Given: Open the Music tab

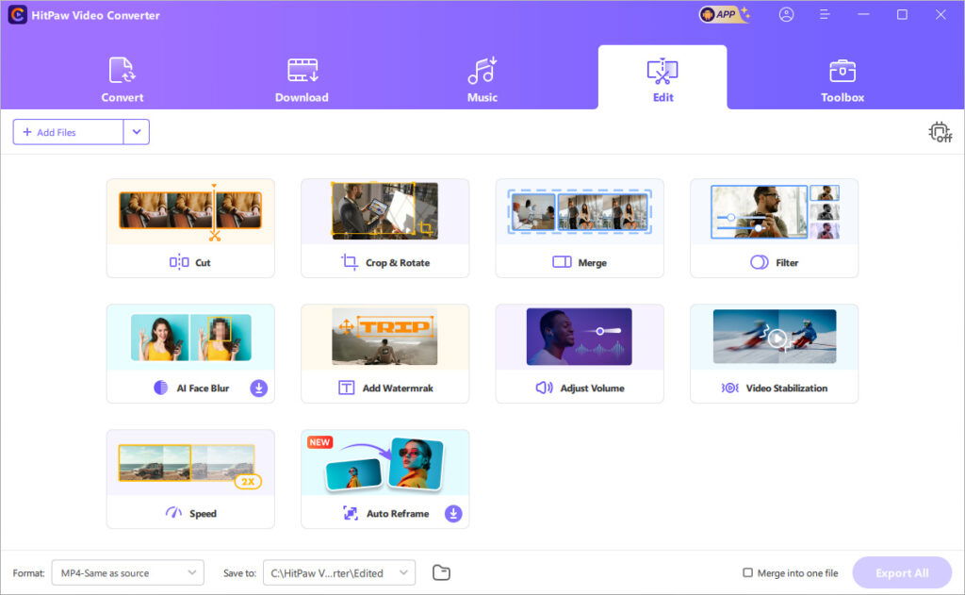Looking at the screenshot, I should (482, 79).
